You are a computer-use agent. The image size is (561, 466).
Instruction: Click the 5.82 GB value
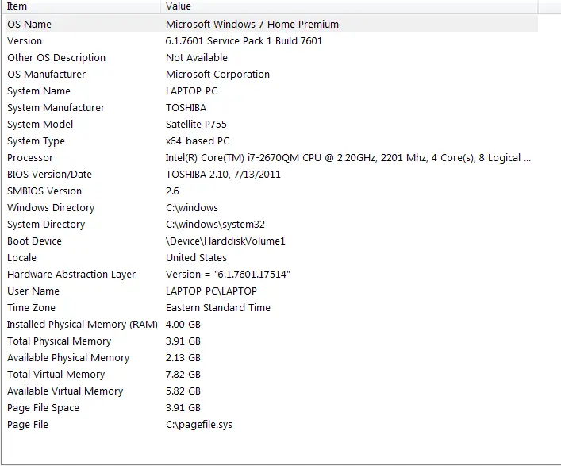(x=183, y=391)
